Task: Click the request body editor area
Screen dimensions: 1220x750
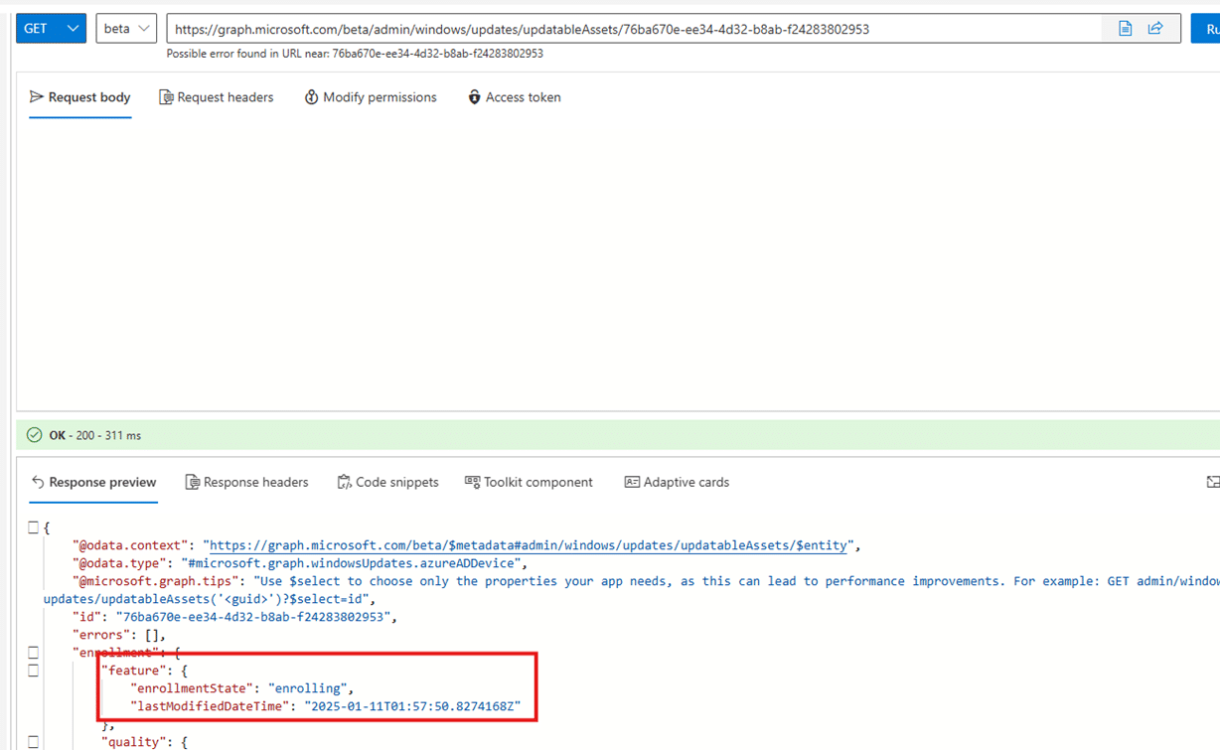Action: [x=618, y=264]
